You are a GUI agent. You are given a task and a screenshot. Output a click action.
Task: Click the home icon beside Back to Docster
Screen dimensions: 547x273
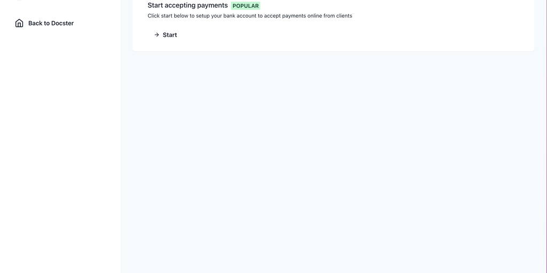click(19, 23)
